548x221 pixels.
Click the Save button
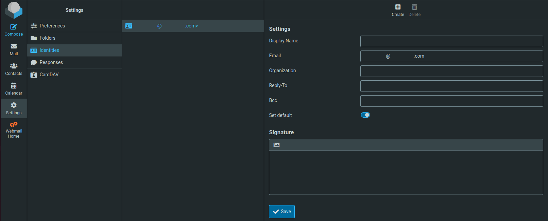(x=281, y=212)
